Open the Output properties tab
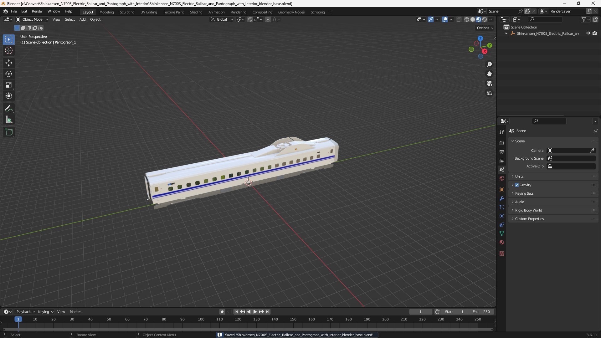This screenshot has width=601, height=338. coord(502,152)
